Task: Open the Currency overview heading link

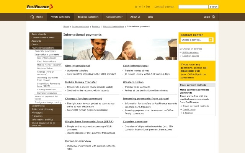Action: pyautogui.click(x=78, y=141)
